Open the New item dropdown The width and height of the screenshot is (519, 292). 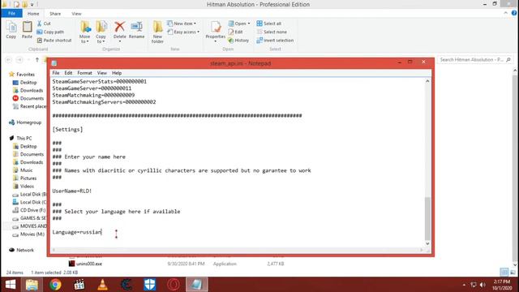point(182,24)
